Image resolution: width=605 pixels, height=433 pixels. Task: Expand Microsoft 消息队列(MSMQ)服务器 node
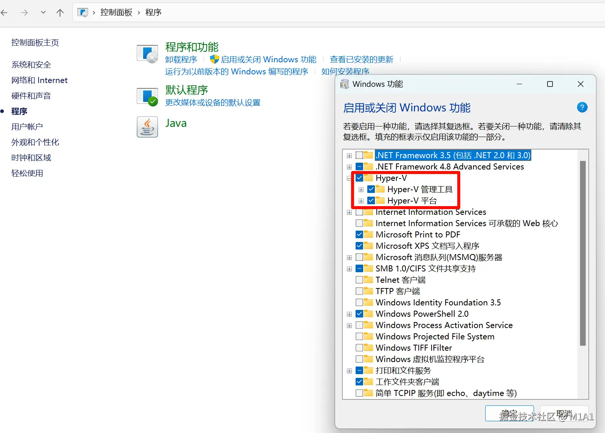click(x=349, y=257)
